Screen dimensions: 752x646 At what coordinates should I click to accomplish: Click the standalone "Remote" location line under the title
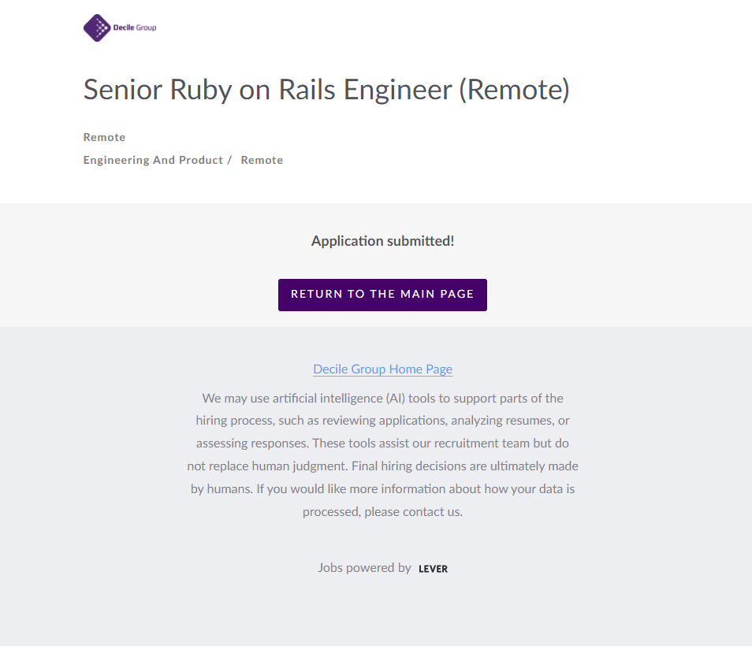tap(104, 137)
